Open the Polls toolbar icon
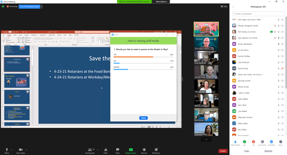 [x=105, y=150]
